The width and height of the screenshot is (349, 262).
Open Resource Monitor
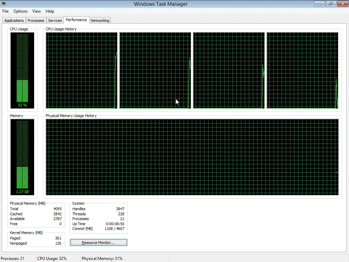coord(98,243)
